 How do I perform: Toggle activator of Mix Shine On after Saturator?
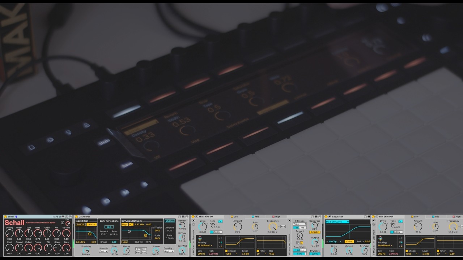coord(373,217)
